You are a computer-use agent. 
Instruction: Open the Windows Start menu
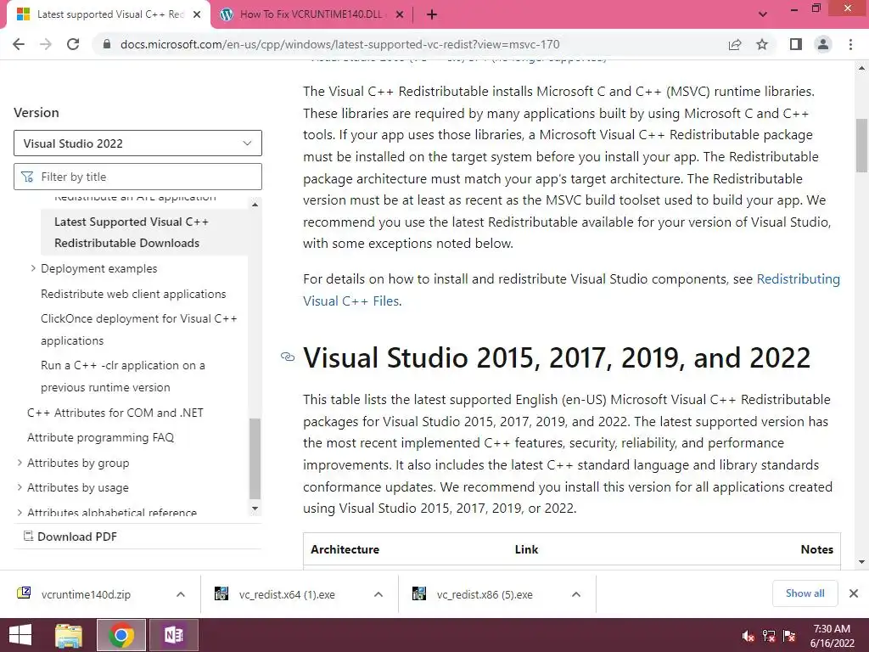tap(20, 635)
